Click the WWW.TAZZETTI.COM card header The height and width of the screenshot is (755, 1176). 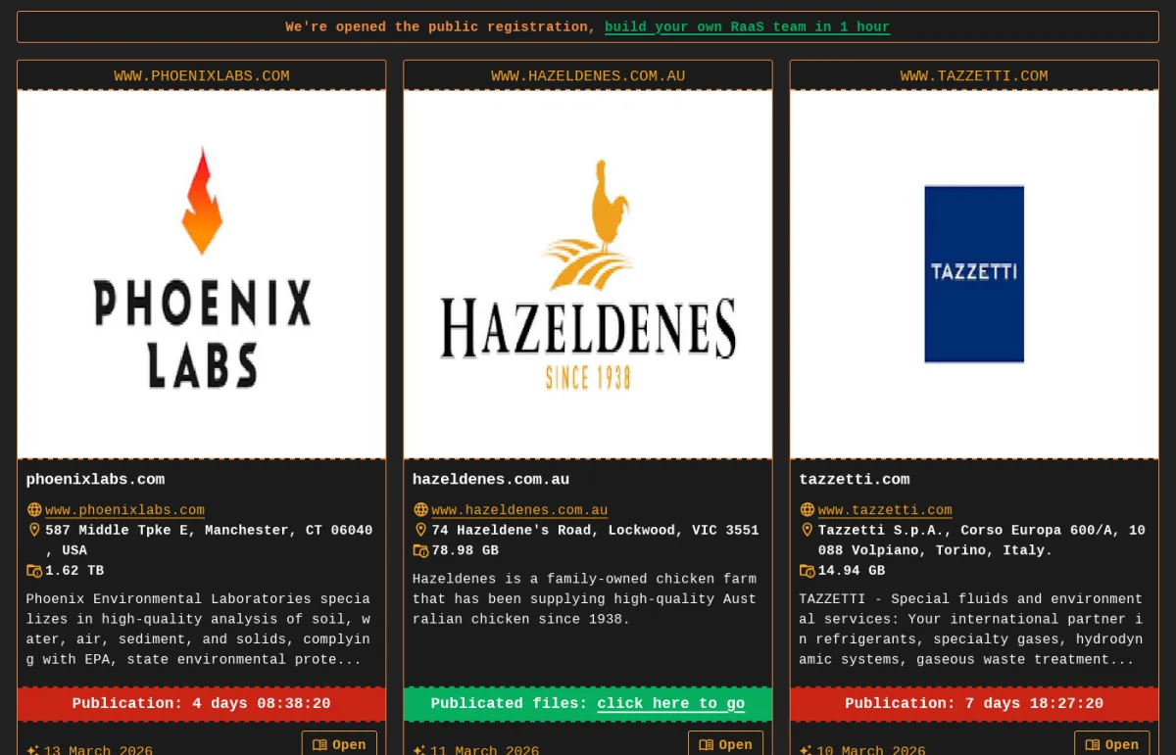pyautogui.click(x=974, y=75)
